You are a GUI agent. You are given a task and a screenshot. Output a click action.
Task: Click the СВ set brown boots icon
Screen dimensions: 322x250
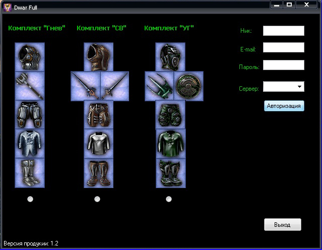pos(99,173)
